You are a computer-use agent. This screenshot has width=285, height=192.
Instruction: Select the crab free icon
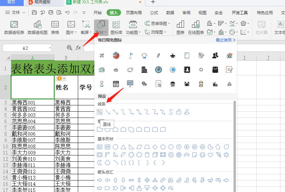(x=187, y=84)
